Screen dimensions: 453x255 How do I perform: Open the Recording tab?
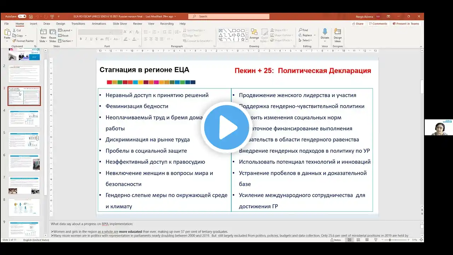click(167, 24)
